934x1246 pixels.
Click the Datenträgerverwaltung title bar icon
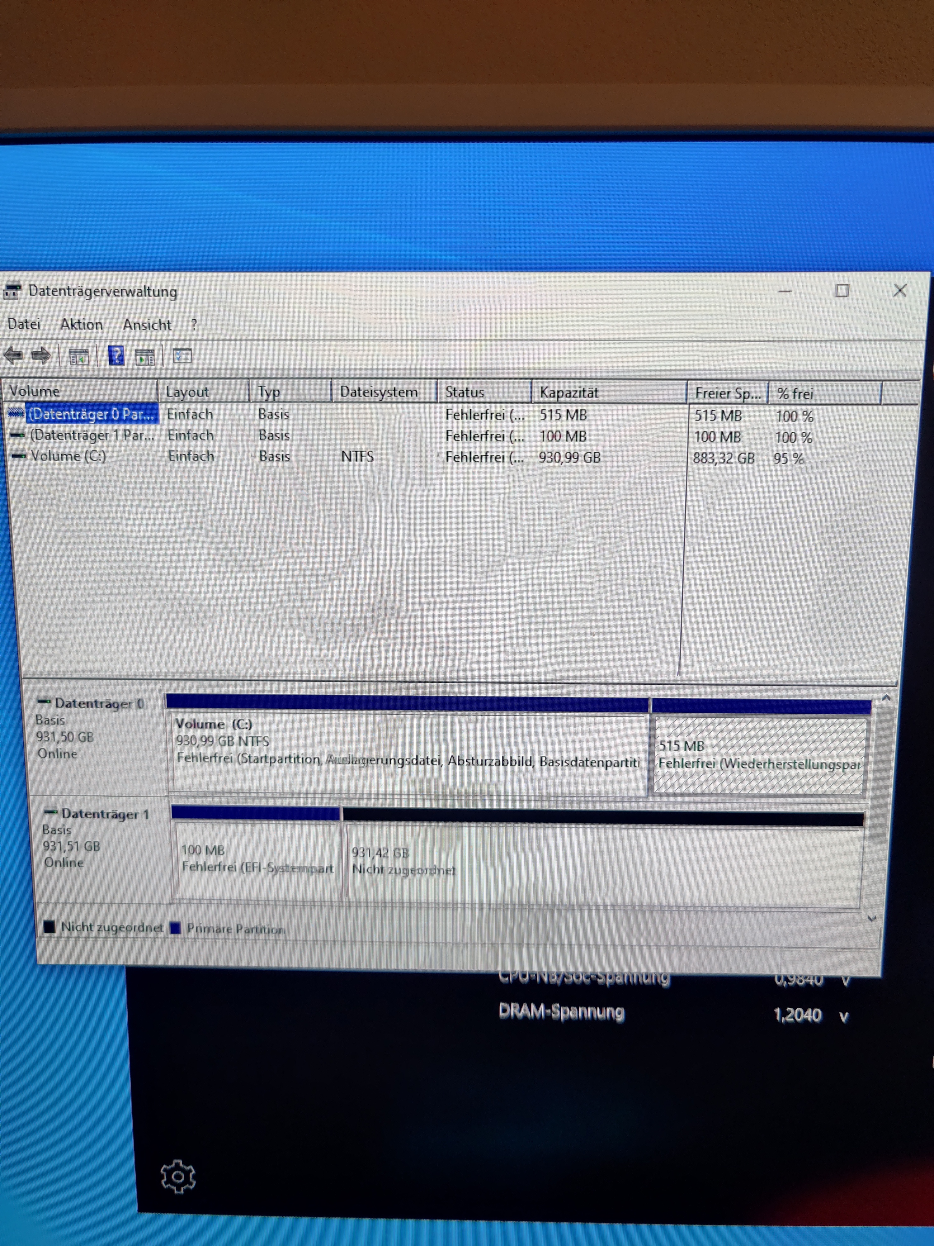(x=12, y=291)
